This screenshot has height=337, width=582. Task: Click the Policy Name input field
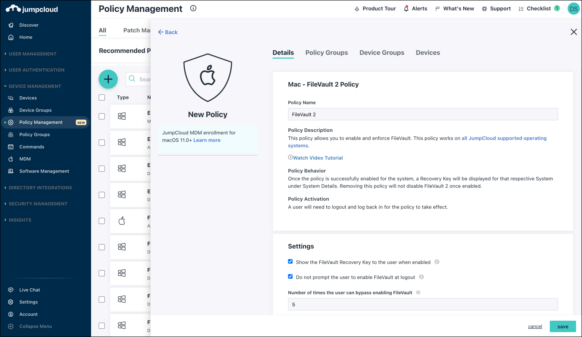point(423,114)
